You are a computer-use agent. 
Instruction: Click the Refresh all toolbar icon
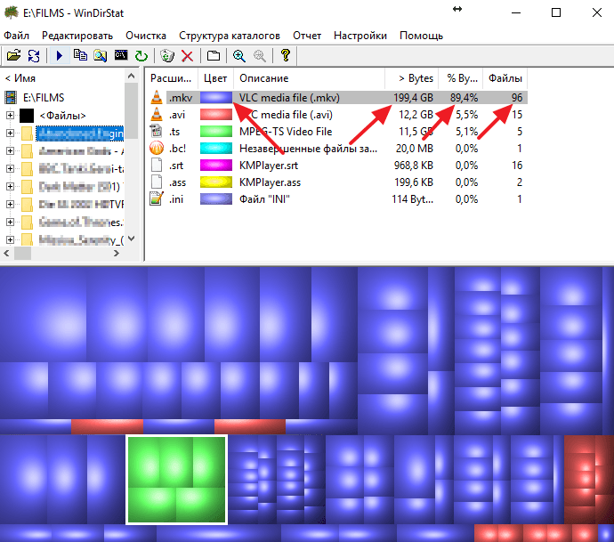click(x=34, y=56)
